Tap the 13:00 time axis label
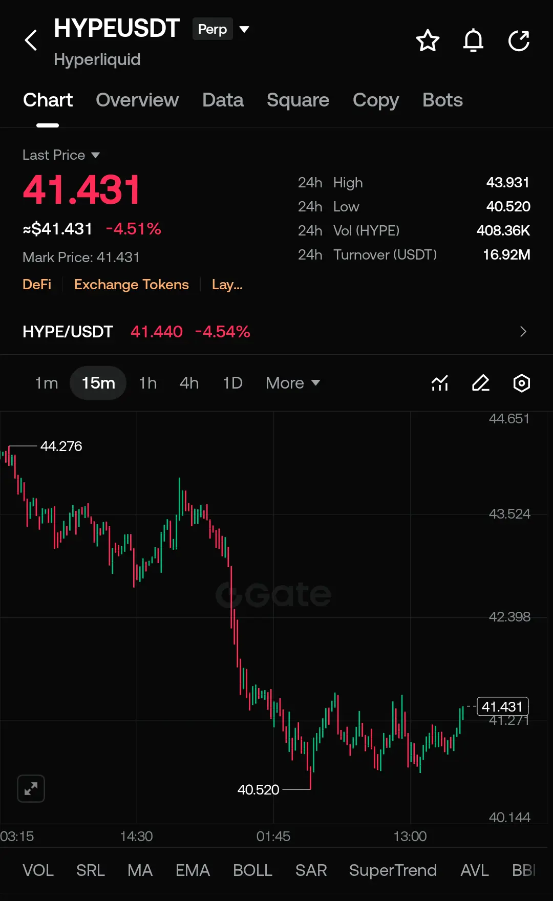Image resolution: width=553 pixels, height=901 pixels. click(410, 836)
